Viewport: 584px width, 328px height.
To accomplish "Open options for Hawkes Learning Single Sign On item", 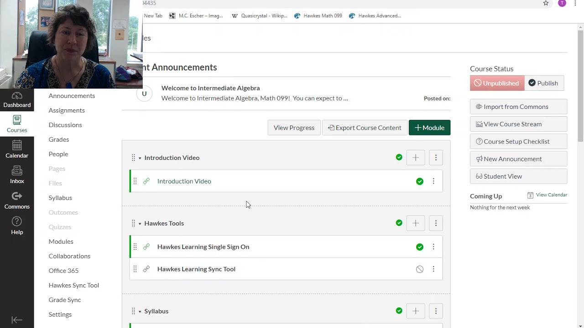I will tap(433, 247).
